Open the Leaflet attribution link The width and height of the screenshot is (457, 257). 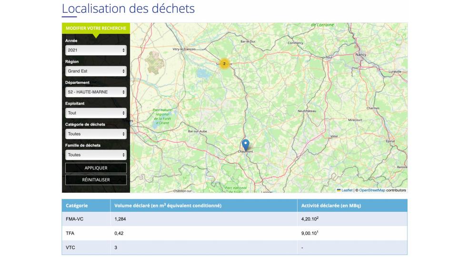347,190
